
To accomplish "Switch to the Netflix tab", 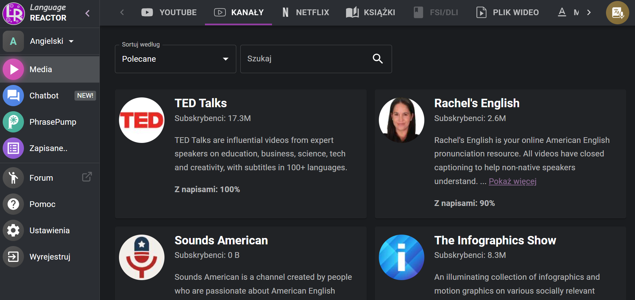I will (x=306, y=12).
